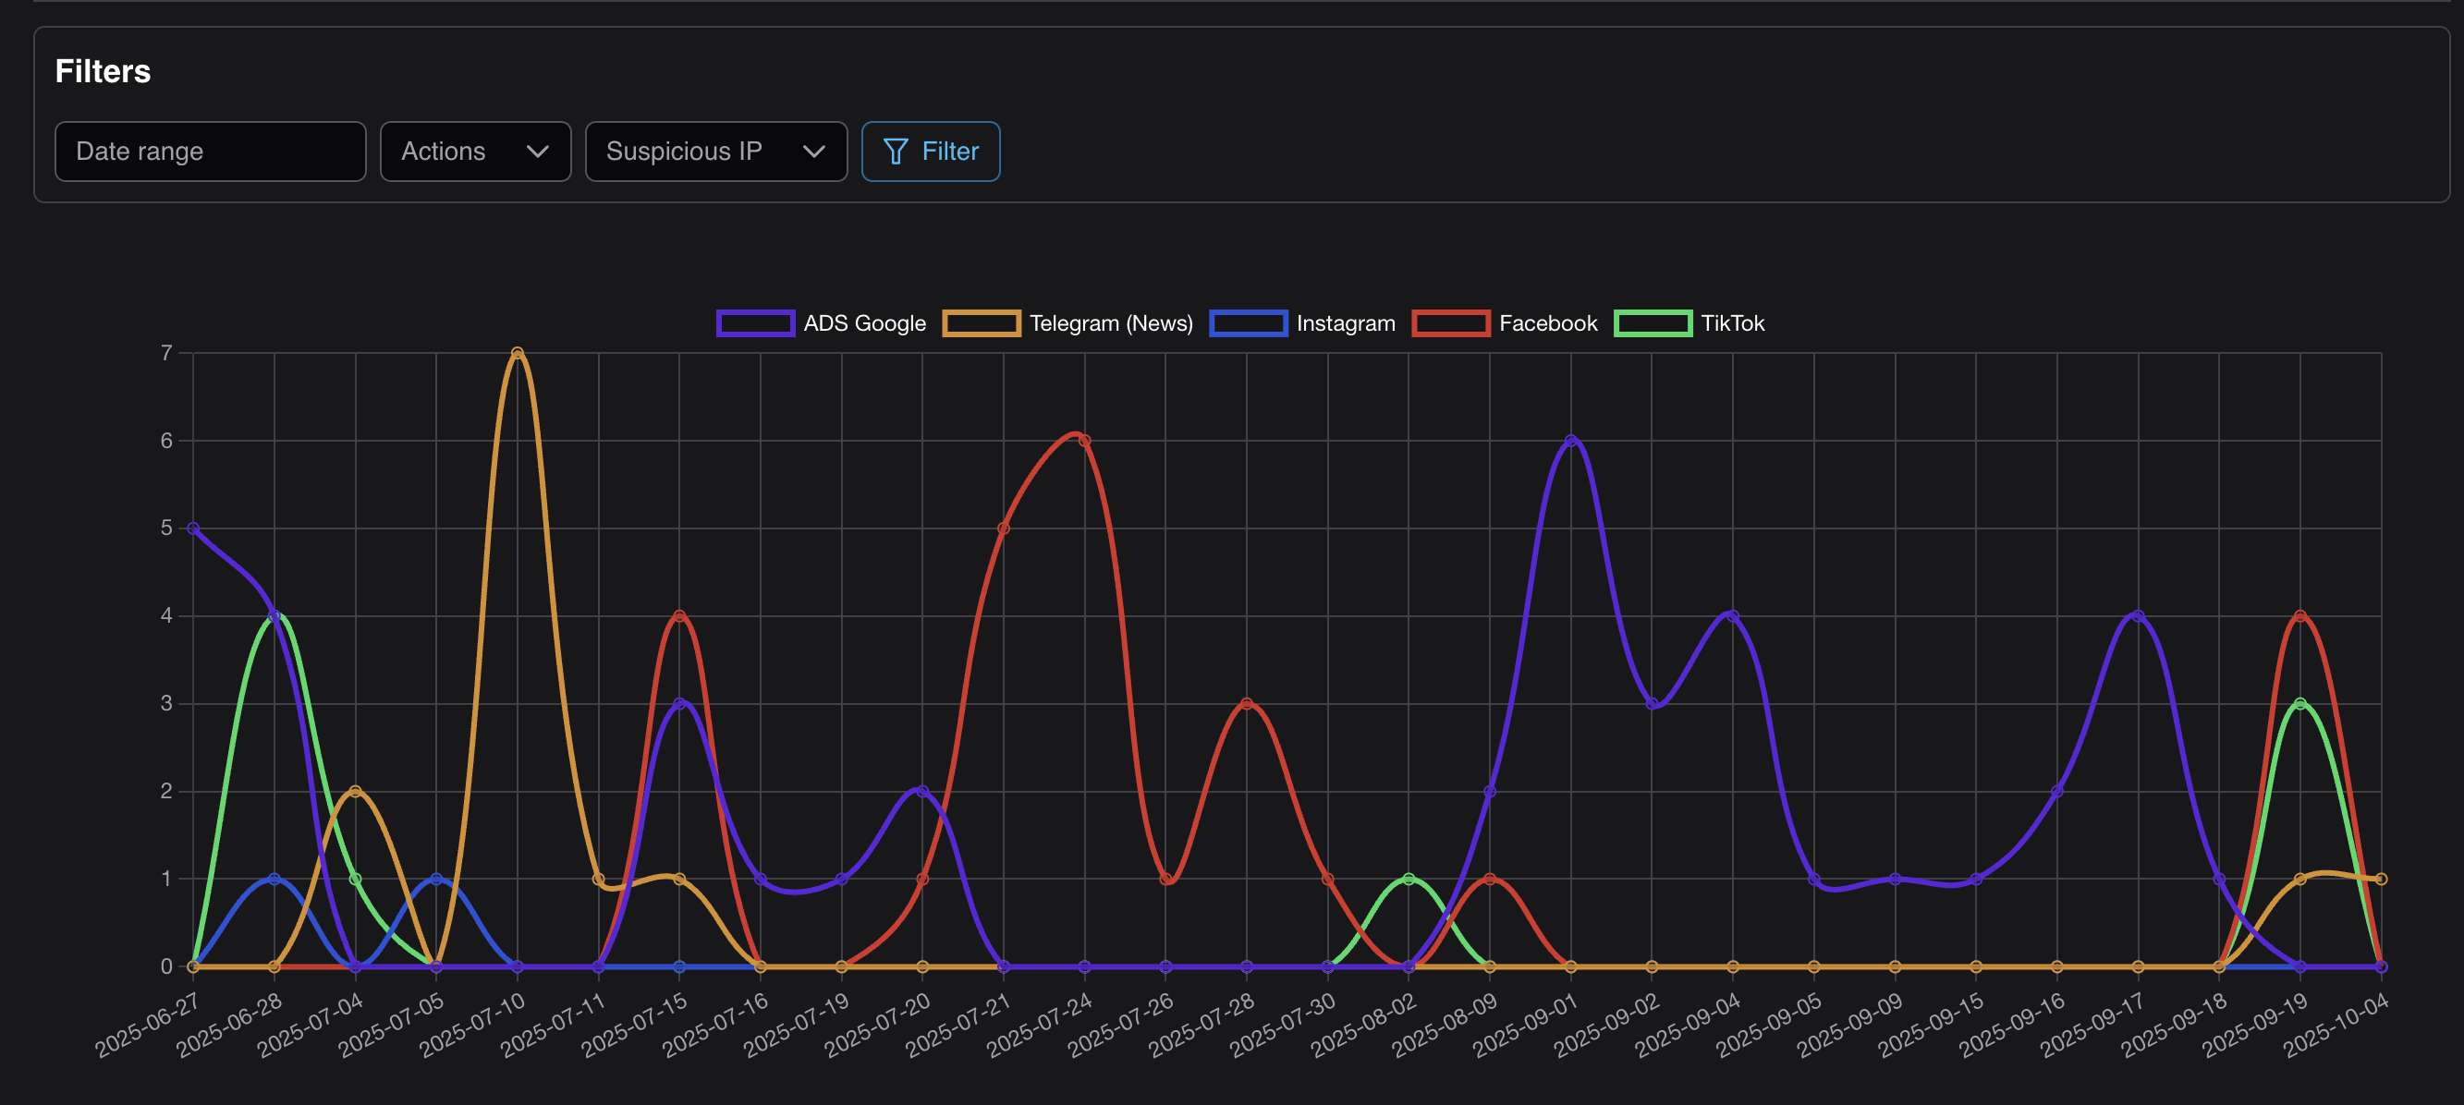The width and height of the screenshot is (2464, 1105).
Task: Expand the Actions combo box
Action: pyautogui.click(x=474, y=151)
